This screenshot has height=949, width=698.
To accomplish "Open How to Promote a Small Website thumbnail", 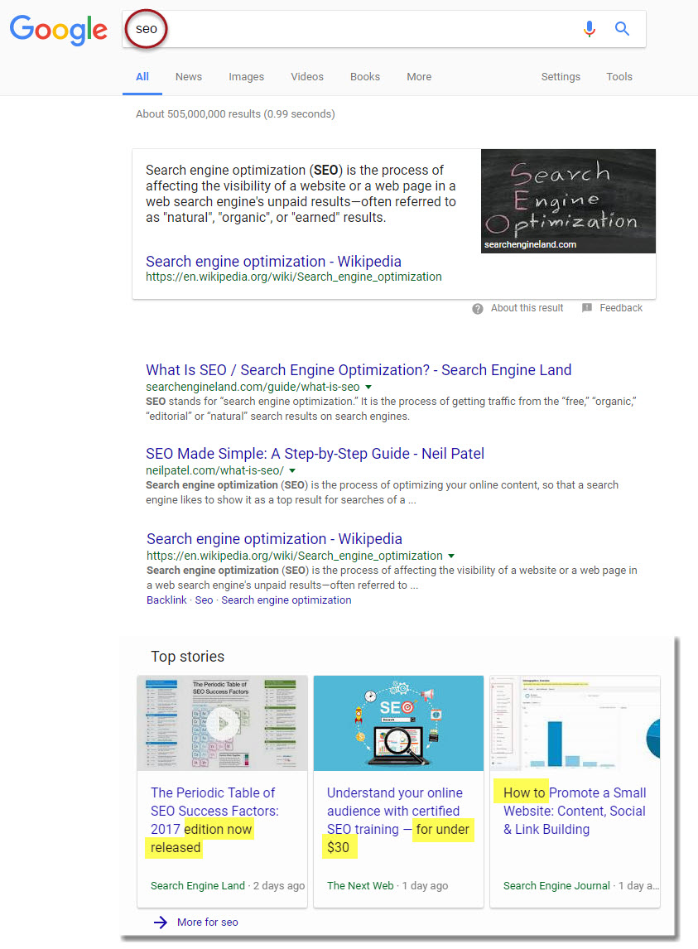I will [x=575, y=723].
